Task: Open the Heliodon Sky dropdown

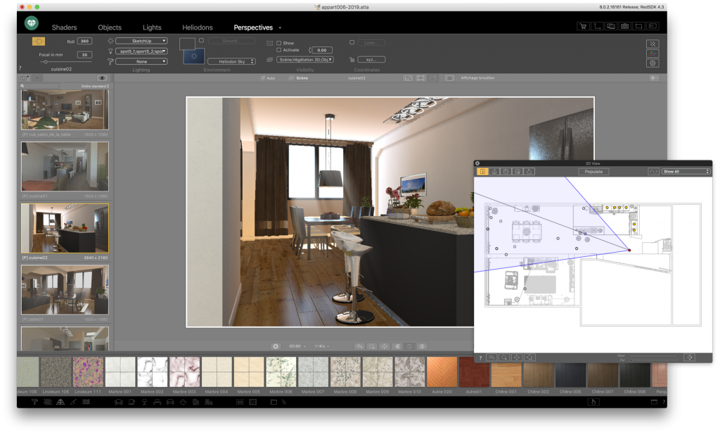Action: point(235,61)
